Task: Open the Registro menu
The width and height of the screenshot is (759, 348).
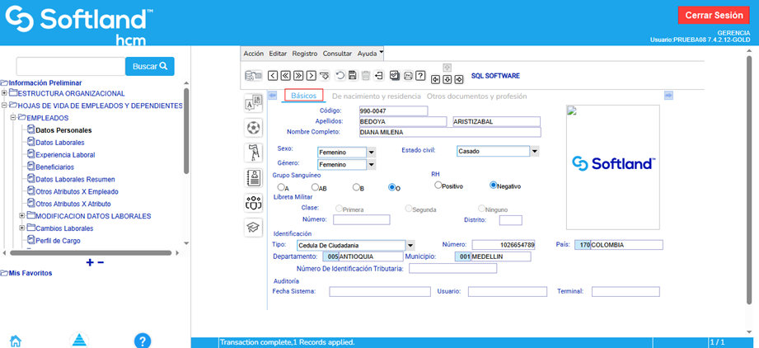Action: tap(304, 53)
